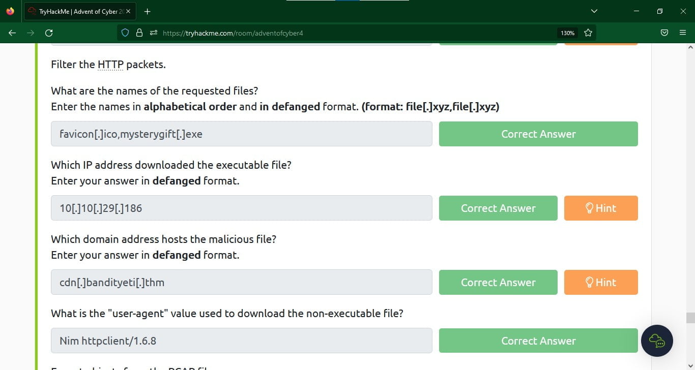The image size is (695, 370).
Task: Click the underlined HTTP term
Action: [110, 65]
